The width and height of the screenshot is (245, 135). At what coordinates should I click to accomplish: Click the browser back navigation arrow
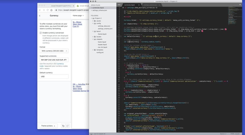(41, 10)
